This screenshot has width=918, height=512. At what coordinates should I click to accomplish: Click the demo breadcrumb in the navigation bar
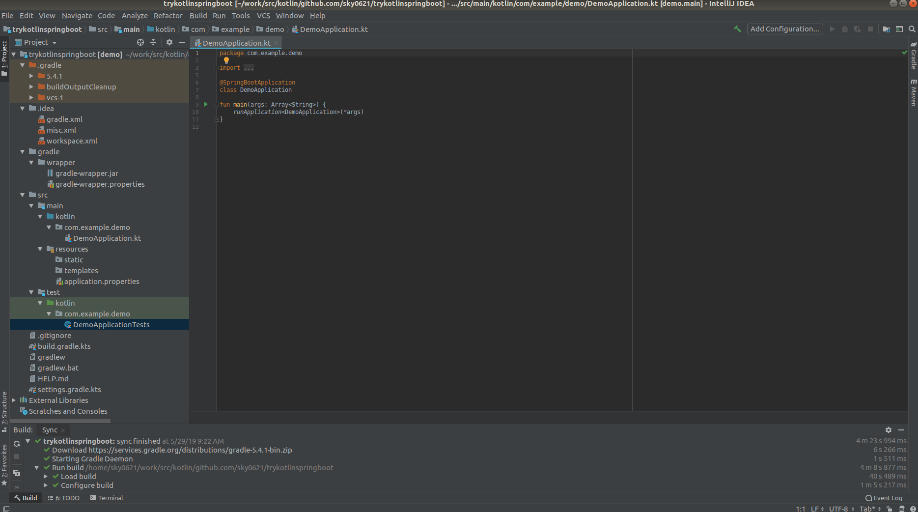tap(275, 29)
